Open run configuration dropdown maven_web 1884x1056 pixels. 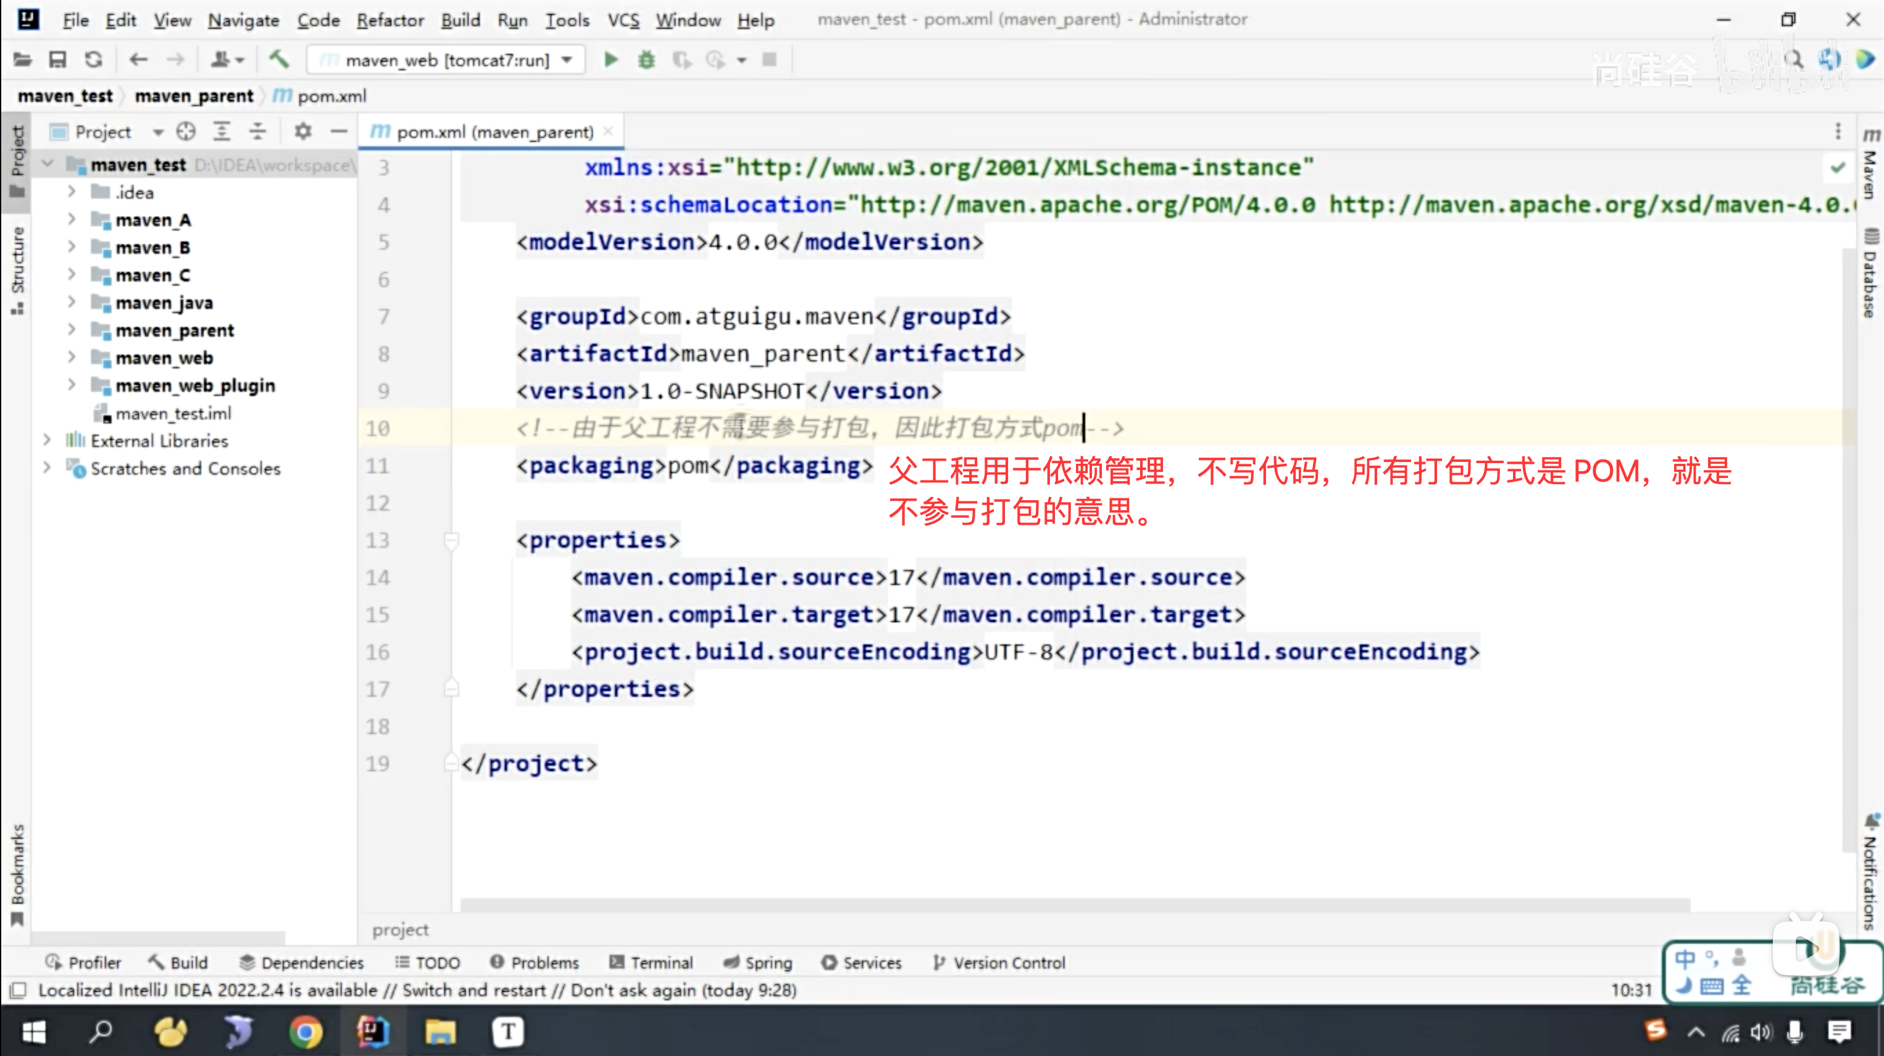pos(447,60)
